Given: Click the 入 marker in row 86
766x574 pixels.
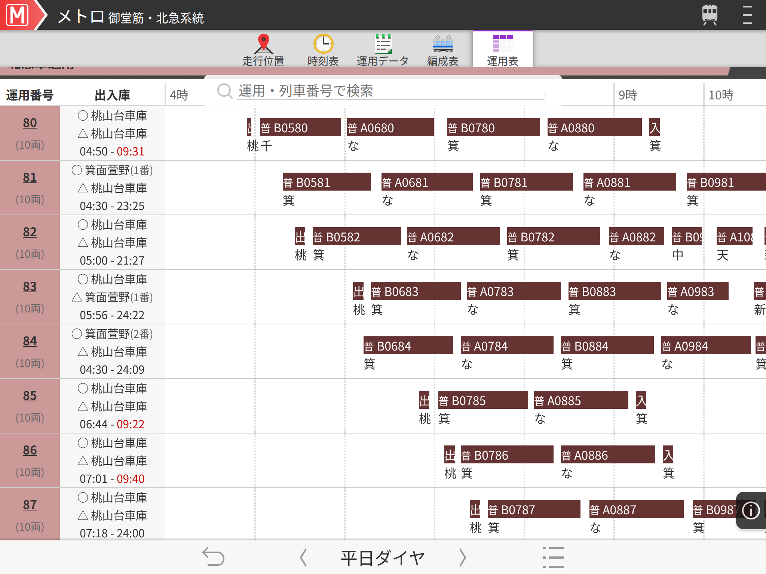Looking at the screenshot, I should (x=668, y=455).
